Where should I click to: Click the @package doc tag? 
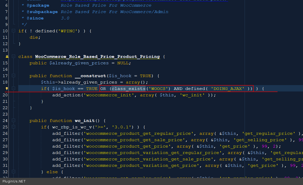[x=38, y=5]
